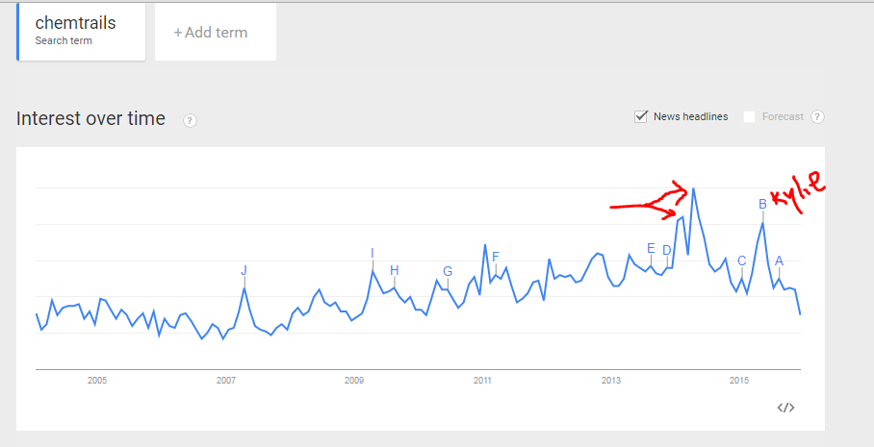Select news headline marker G

pos(448,271)
